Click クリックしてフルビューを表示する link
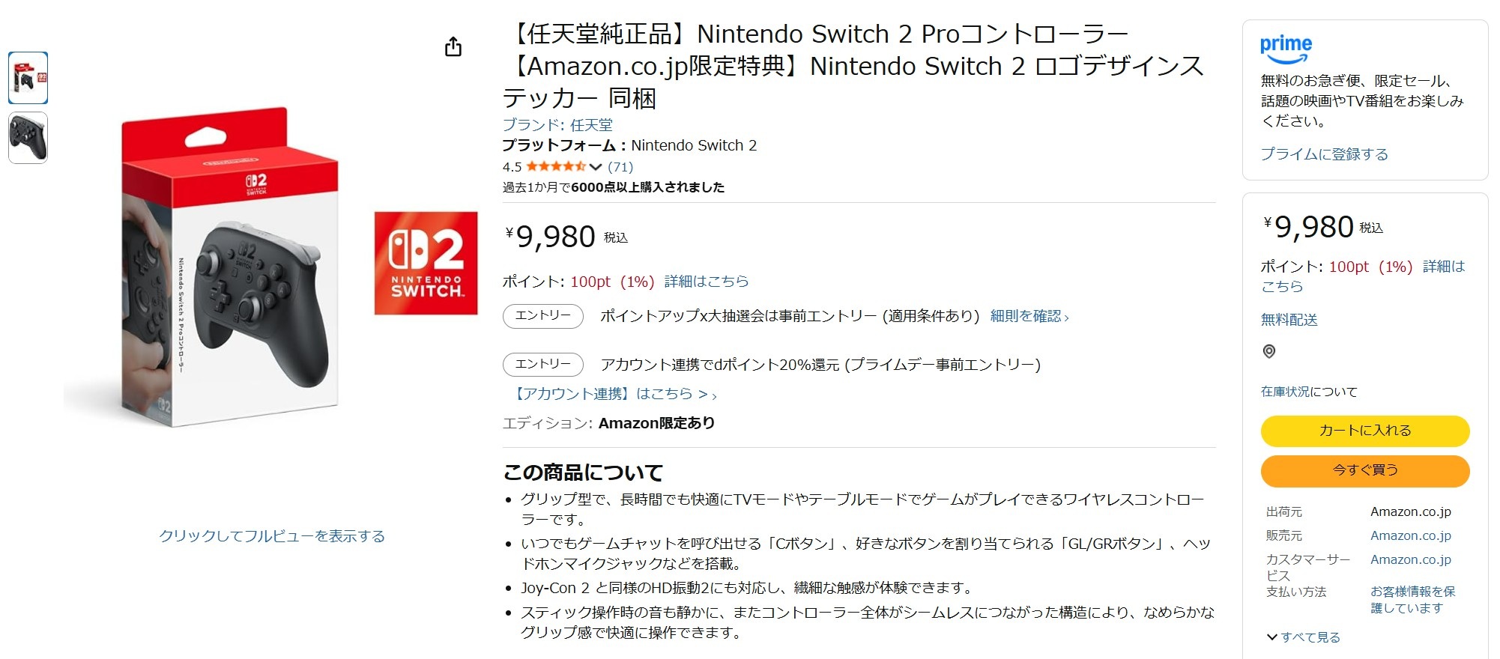This screenshot has width=1500, height=659. click(x=272, y=536)
